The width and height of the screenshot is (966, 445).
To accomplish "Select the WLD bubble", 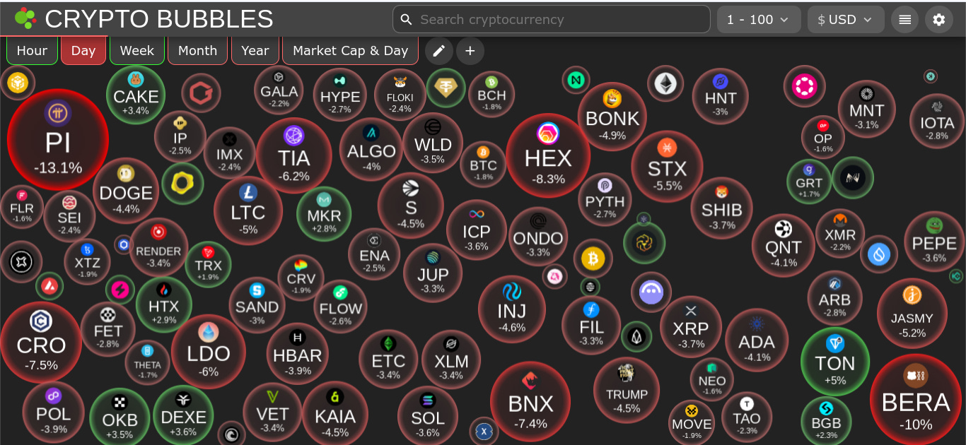I will [x=433, y=143].
